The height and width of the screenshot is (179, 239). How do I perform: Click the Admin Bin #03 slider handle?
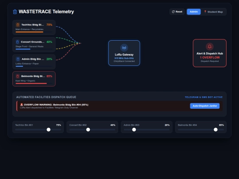pyautogui.click(x=134, y=129)
